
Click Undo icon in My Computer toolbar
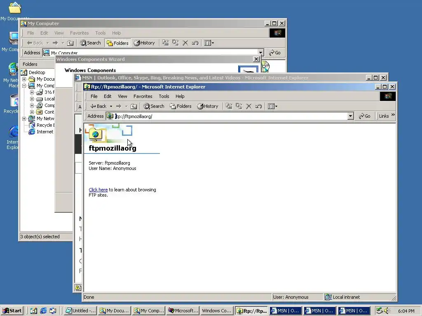195,43
